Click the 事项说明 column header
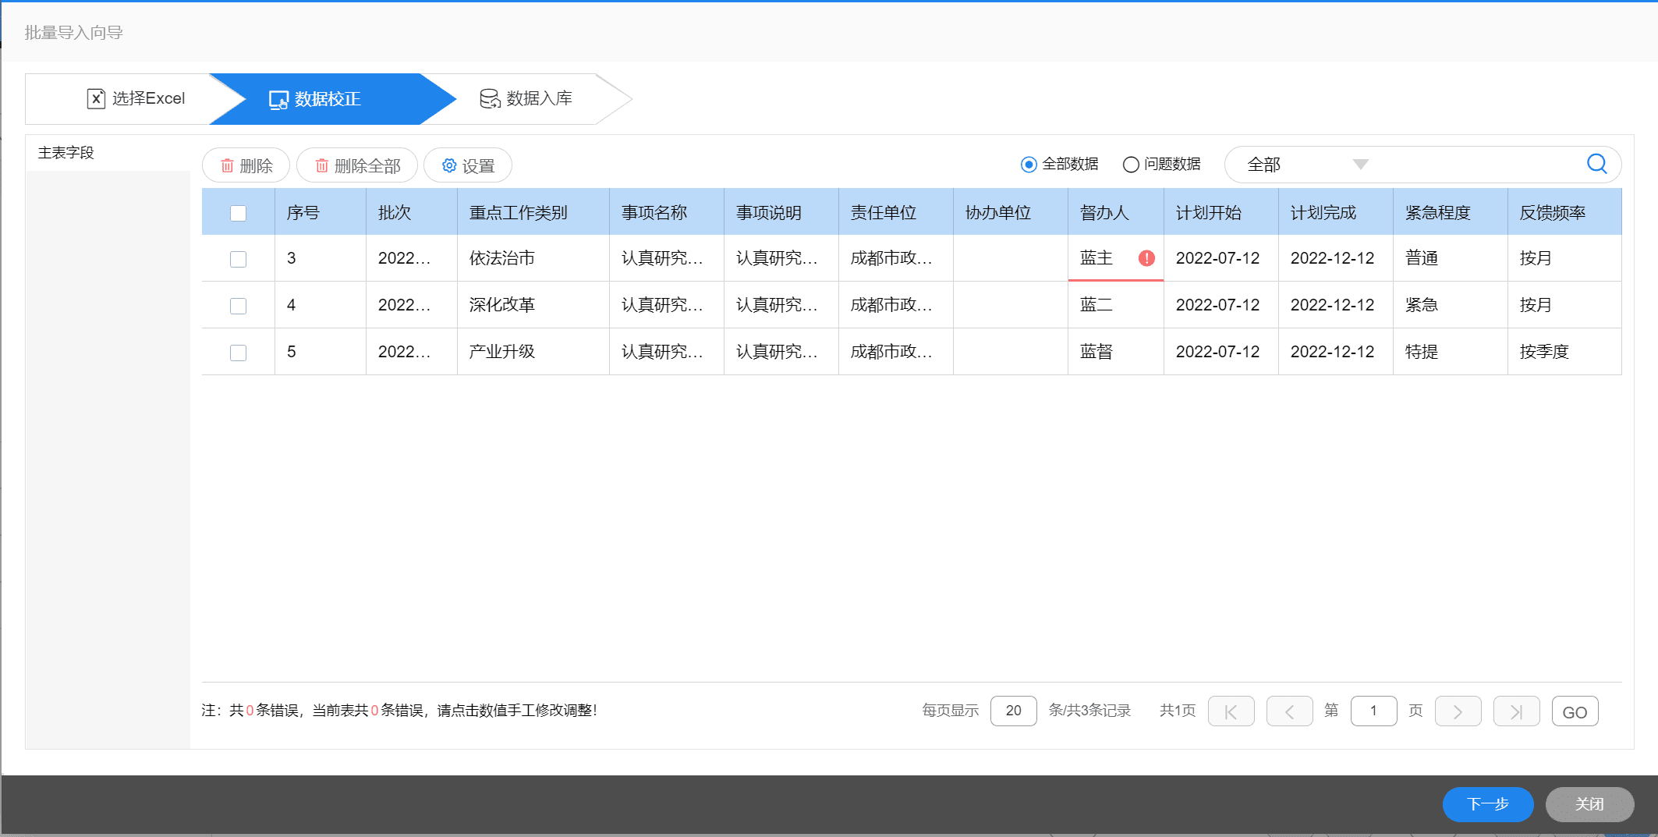1658x837 pixels. click(781, 212)
